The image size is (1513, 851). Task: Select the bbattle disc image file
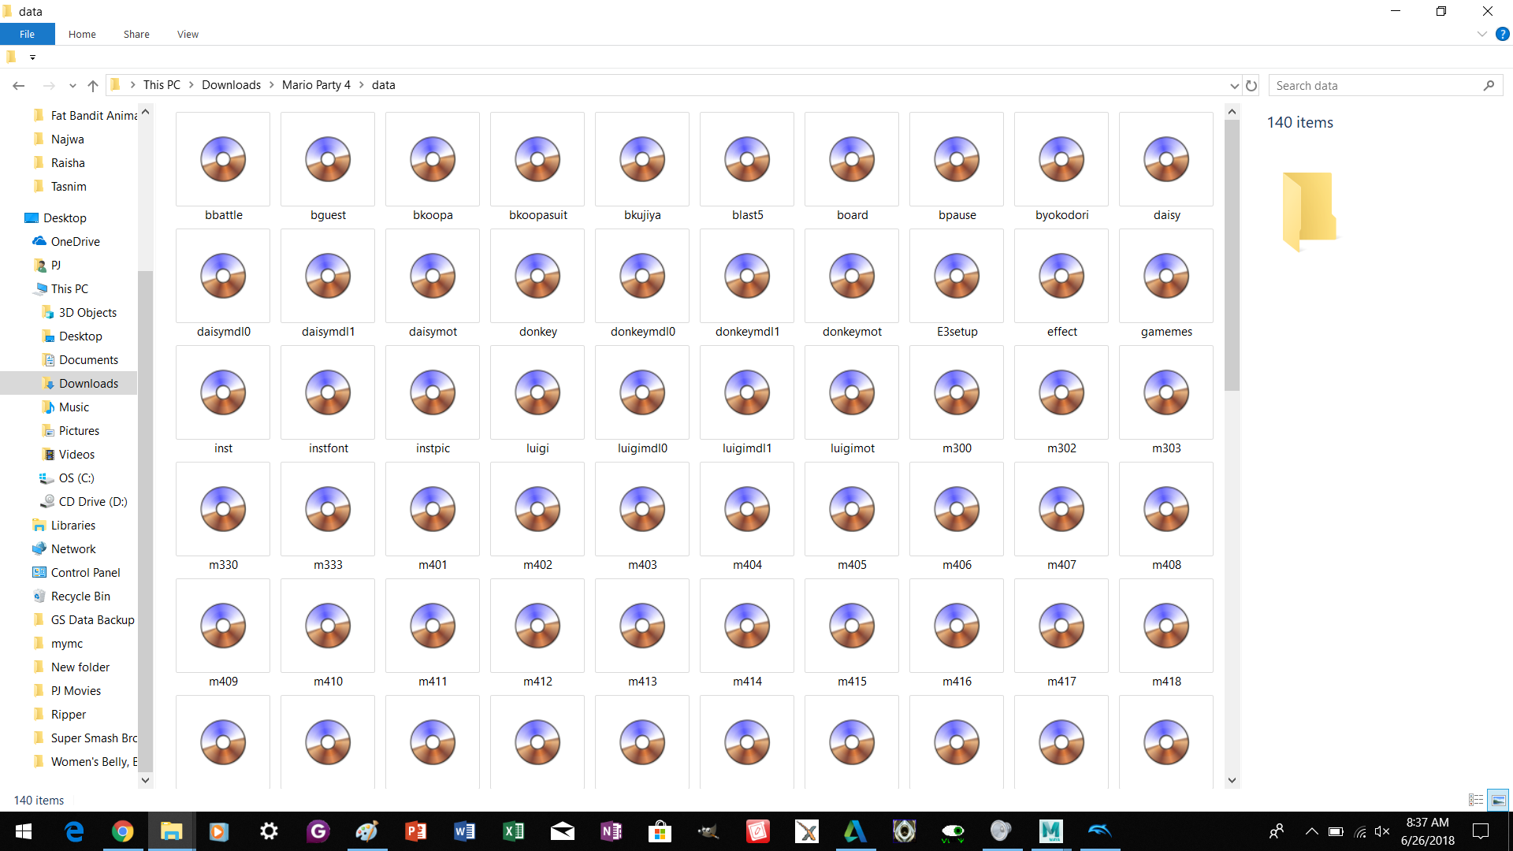tap(223, 160)
